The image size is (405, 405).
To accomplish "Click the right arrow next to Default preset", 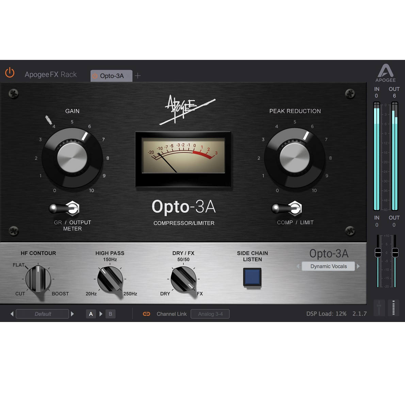I will (x=72, y=313).
